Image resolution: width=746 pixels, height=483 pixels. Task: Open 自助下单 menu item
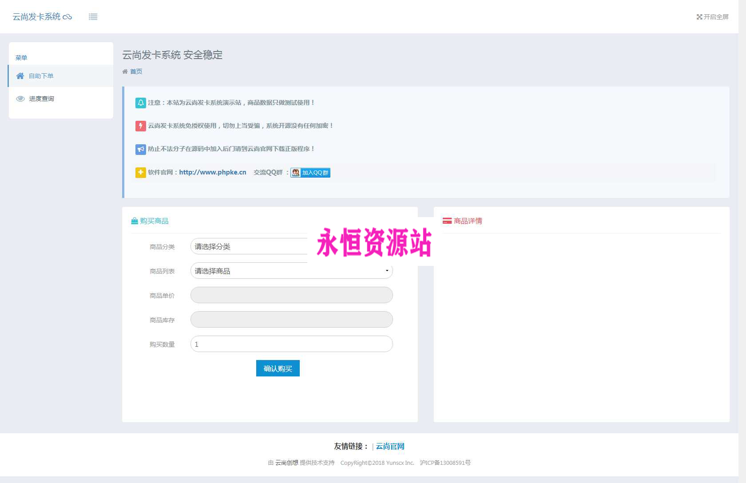[41, 76]
